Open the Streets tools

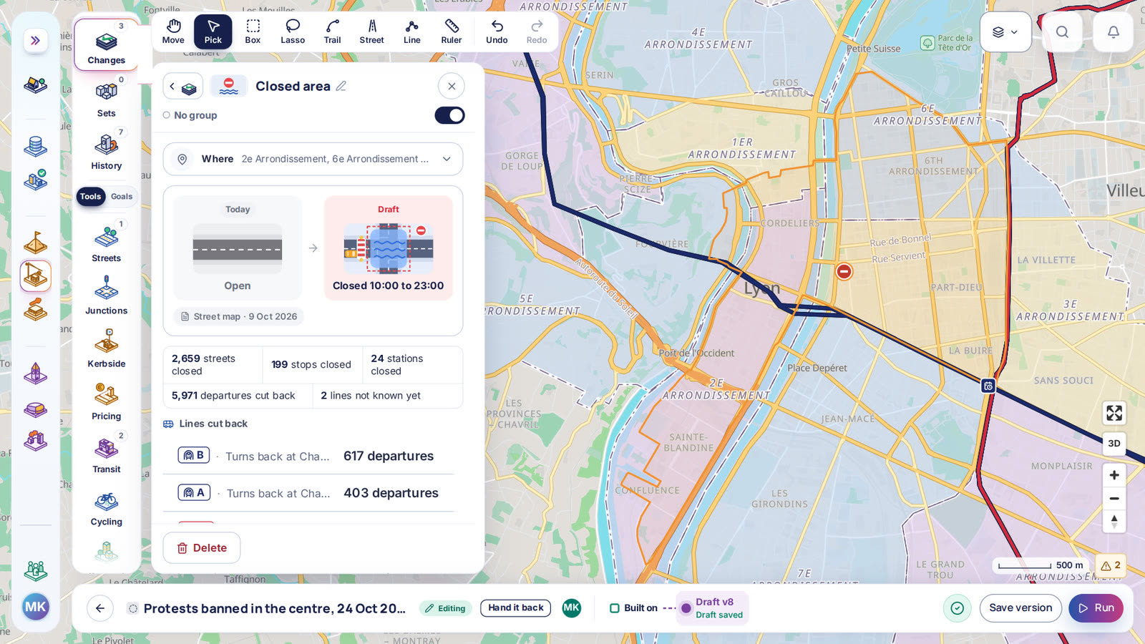pyautogui.click(x=107, y=243)
